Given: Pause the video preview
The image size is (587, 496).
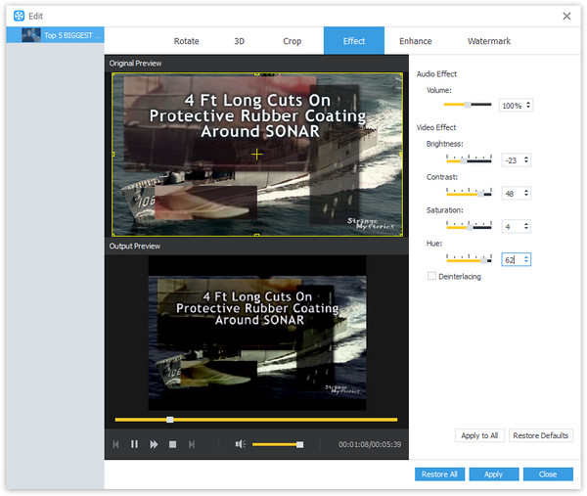Looking at the screenshot, I should [x=135, y=444].
